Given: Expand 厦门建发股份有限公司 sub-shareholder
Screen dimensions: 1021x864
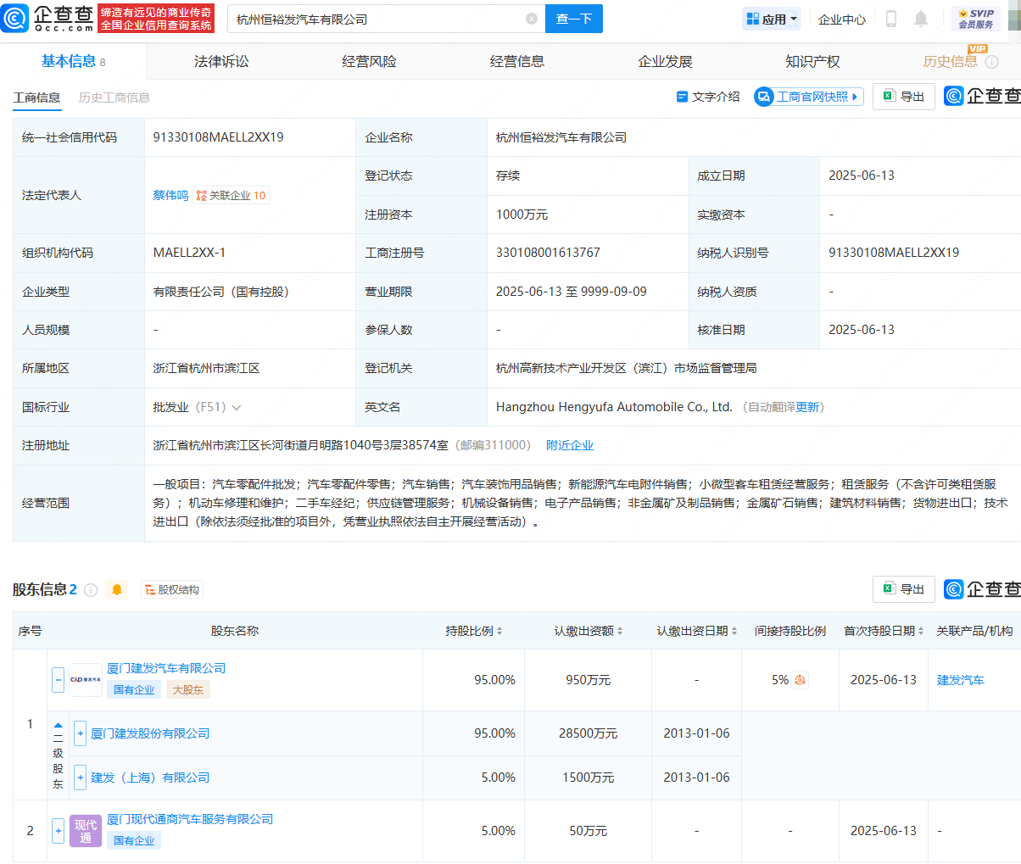Looking at the screenshot, I should [x=80, y=733].
